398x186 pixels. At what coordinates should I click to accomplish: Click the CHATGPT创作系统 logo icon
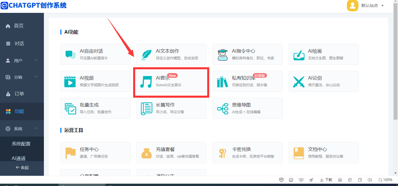click(x=4, y=5)
